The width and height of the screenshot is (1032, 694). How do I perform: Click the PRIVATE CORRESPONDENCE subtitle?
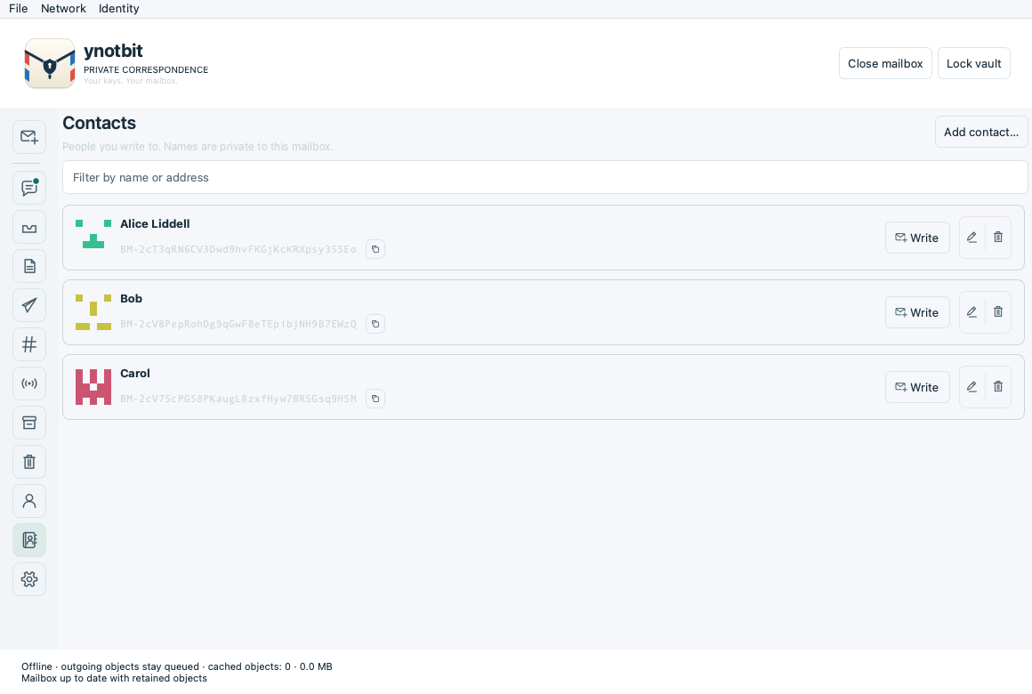point(145,69)
